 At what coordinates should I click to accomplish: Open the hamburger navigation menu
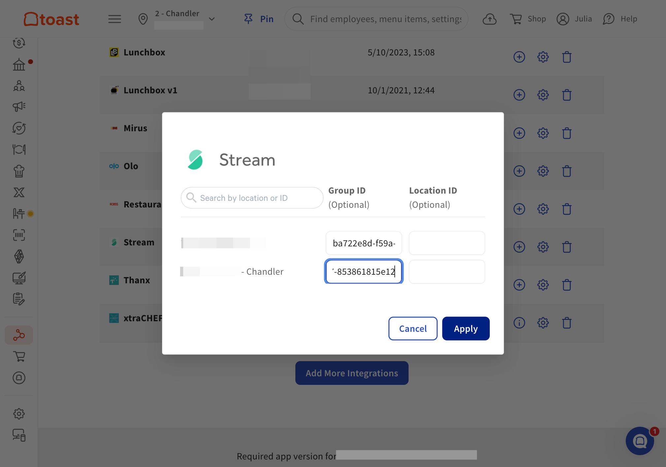tap(115, 19)
